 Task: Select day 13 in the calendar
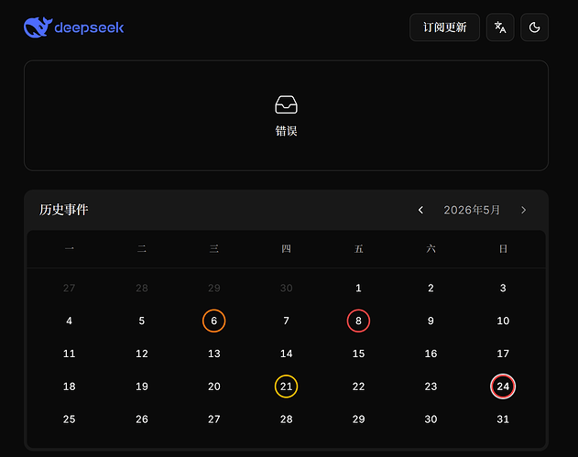tap(213, 354)
